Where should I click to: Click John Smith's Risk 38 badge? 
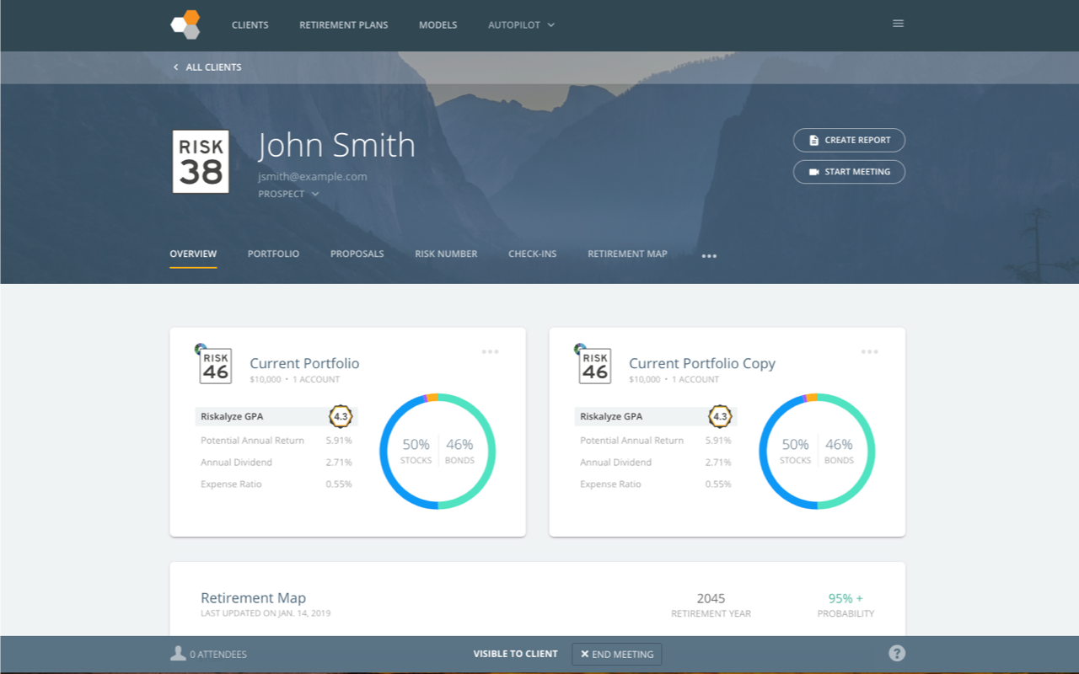click(200, 160)
